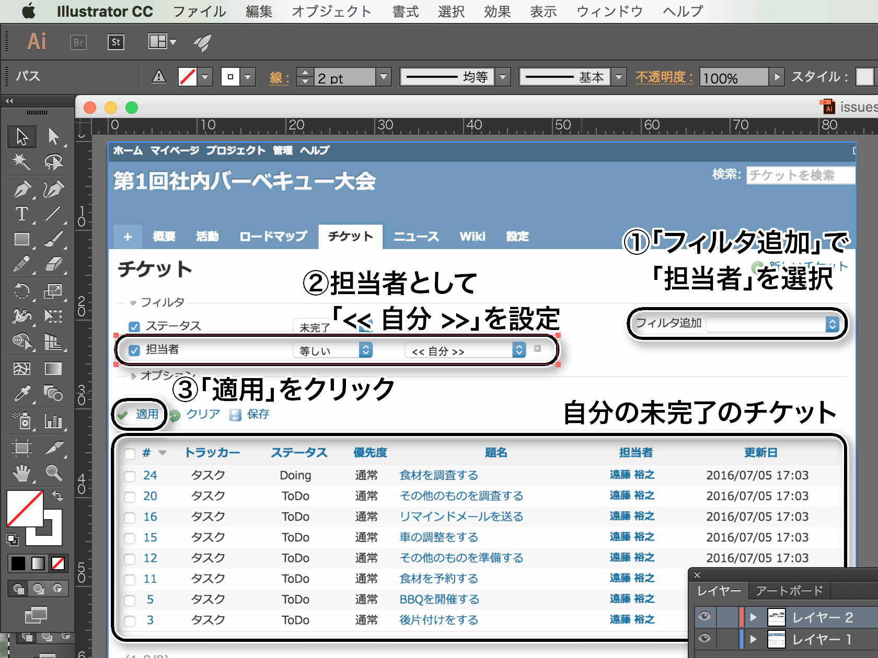Open the stroke weight dropdown
Image resolution: width=878 pixels, height=658 pixels.
point(384,77)
